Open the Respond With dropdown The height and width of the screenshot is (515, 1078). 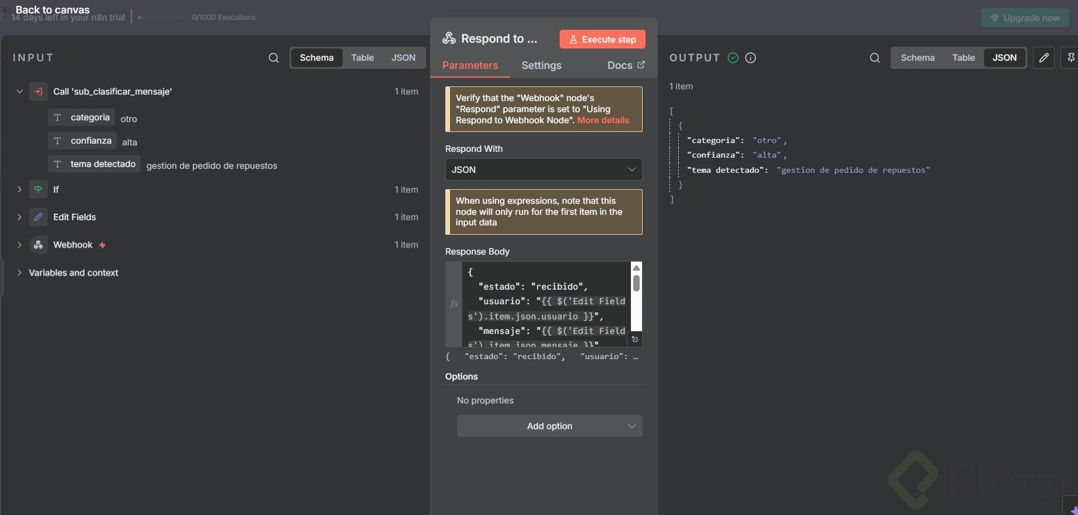tap(543, 169)
